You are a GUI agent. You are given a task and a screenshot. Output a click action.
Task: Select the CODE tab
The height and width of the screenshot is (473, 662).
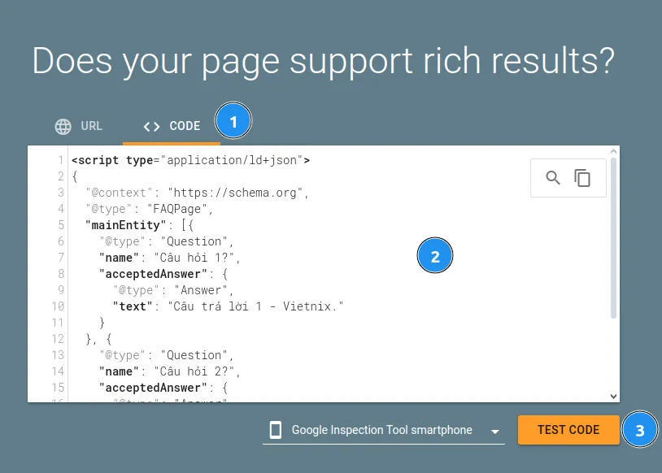[x=172, y=127]
